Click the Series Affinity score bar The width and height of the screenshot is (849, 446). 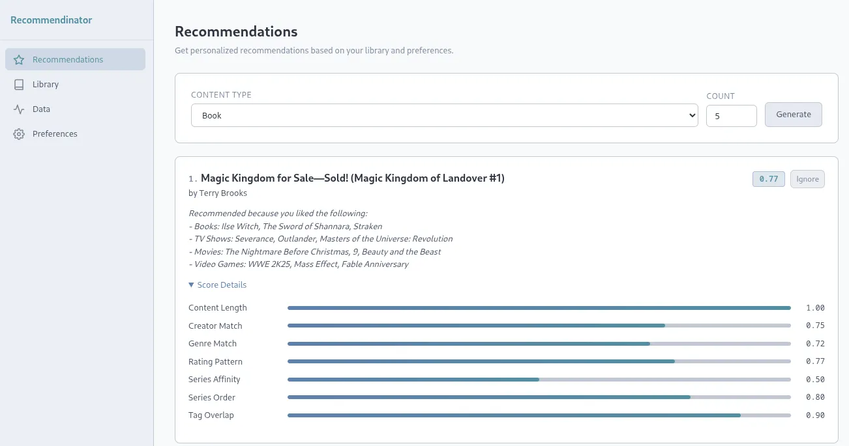point(539,380)
